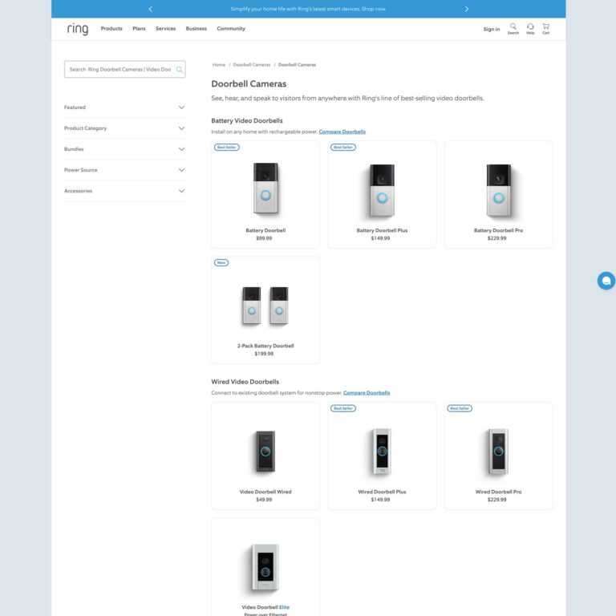Open Battery Doorbell Pro product image

pos(499,190)
